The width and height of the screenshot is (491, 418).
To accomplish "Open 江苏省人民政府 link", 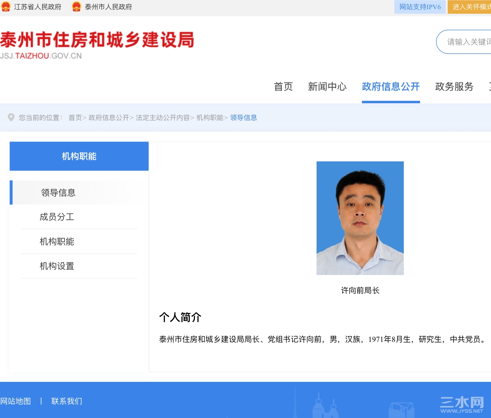I will pos(38,7).
